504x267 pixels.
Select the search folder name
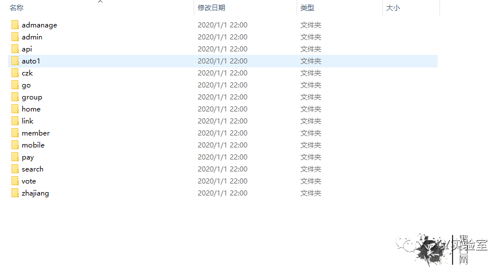tap(33, 169)
